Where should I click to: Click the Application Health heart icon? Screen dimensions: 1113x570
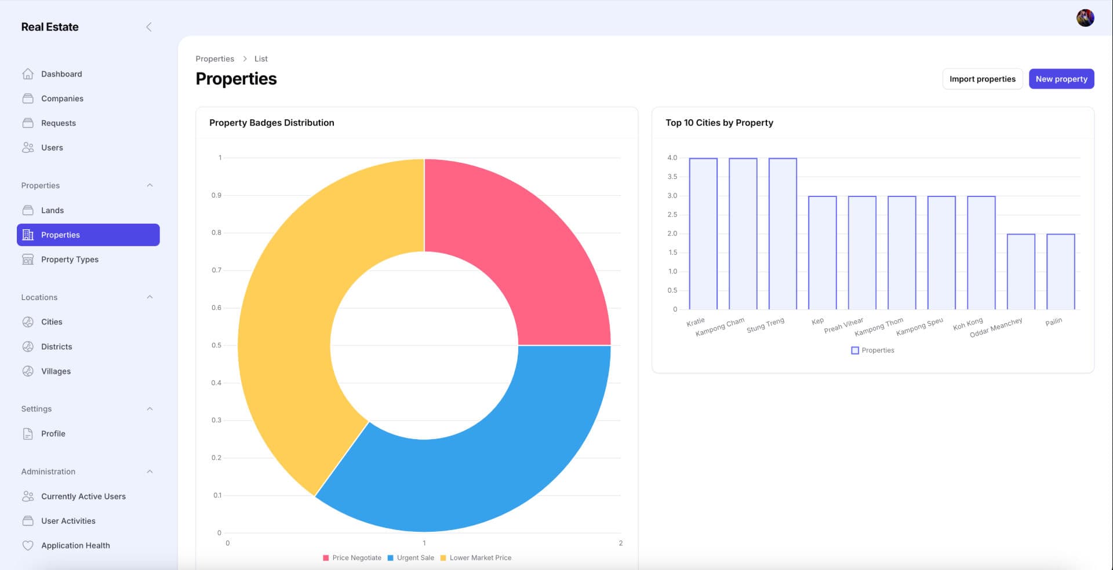pyautogui.click(x=28, y=546)
